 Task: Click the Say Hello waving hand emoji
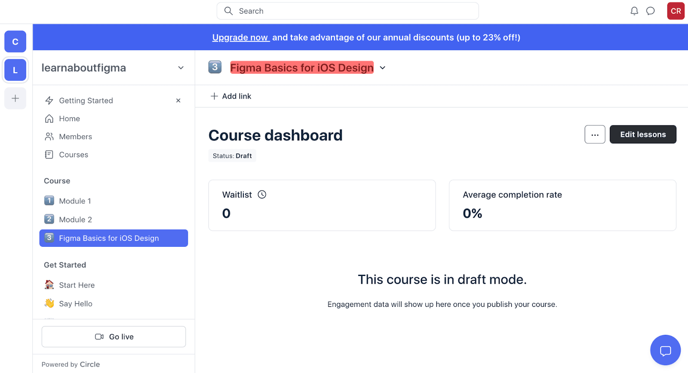point(49,303)
